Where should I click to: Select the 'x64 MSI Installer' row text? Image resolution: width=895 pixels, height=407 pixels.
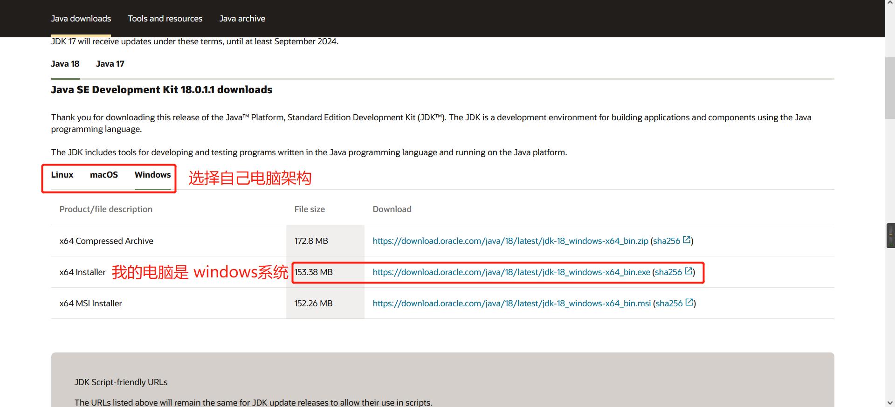click(x=90, y=304)
